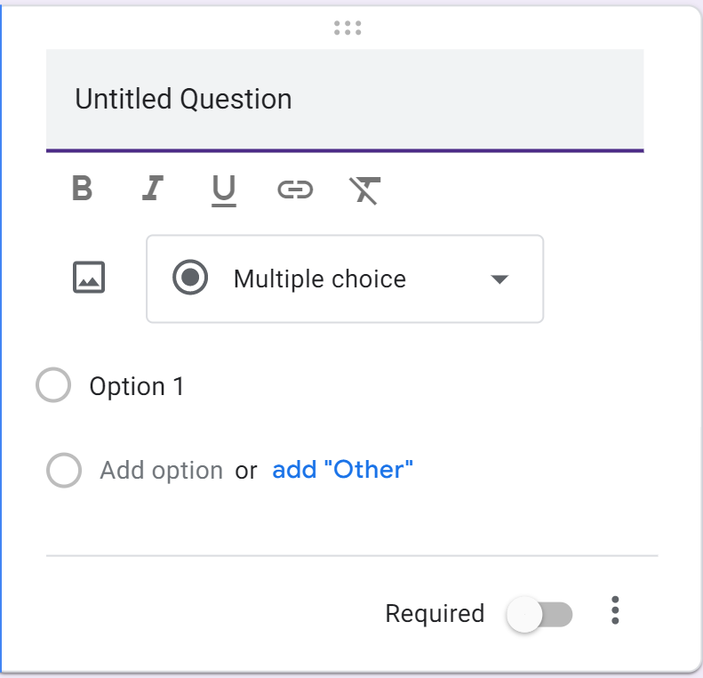Remove formatting from the question text
This screenshot has width=703, height=678.
(x=365, y=190)
